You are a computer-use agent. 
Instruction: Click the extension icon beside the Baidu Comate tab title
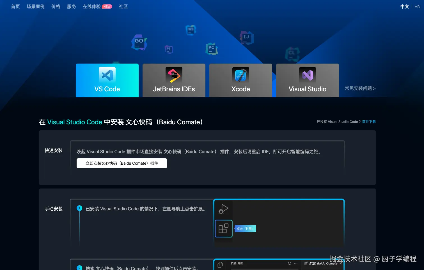tap(306, 264)
